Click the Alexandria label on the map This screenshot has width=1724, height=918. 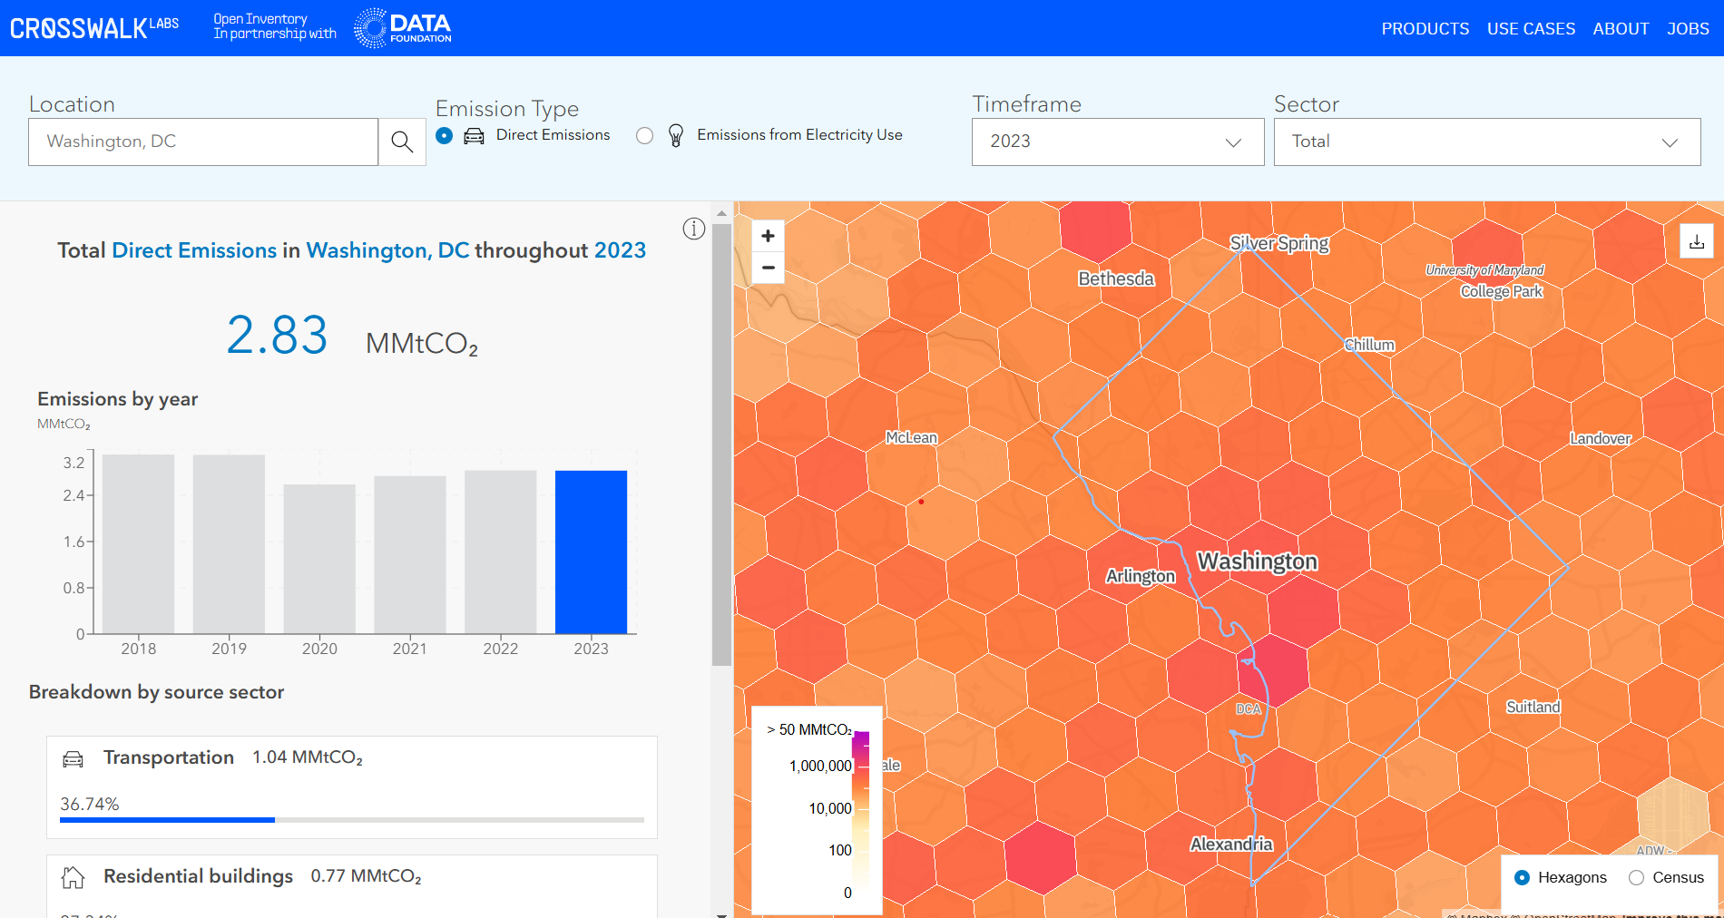[x=1231, y=845]
